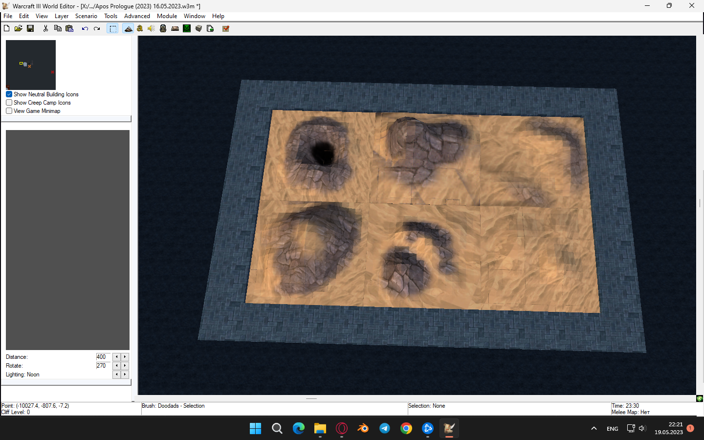Open the Advanced menu
This screenshot has width=704, height=440.
point(137,16)
